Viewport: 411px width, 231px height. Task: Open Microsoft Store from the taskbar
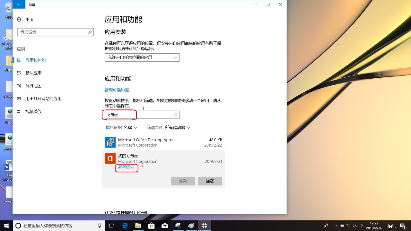click(151, 226)
